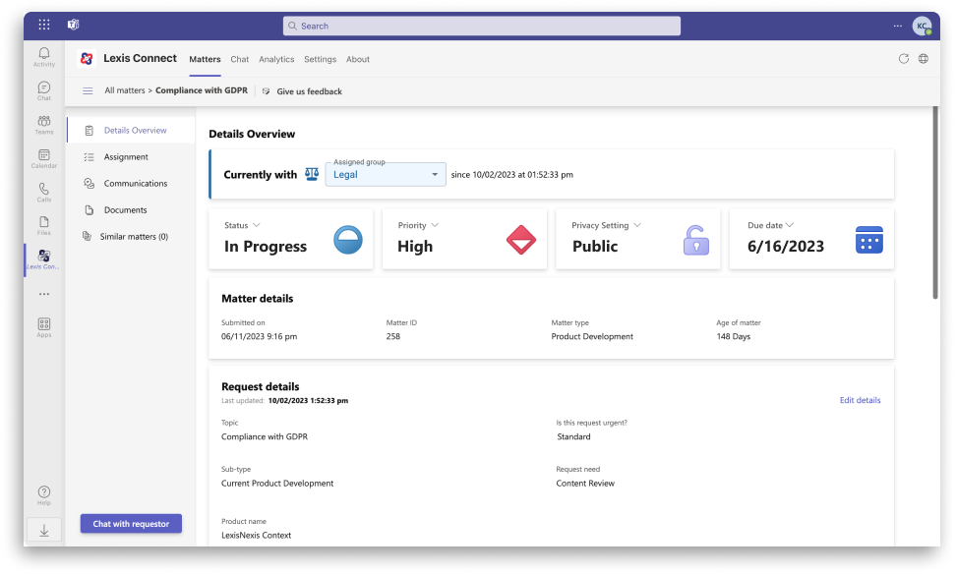
Task: Switch to the About tab
Action: click(358, 59)
